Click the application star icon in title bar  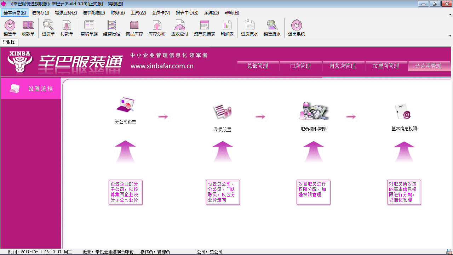point(4,4)
